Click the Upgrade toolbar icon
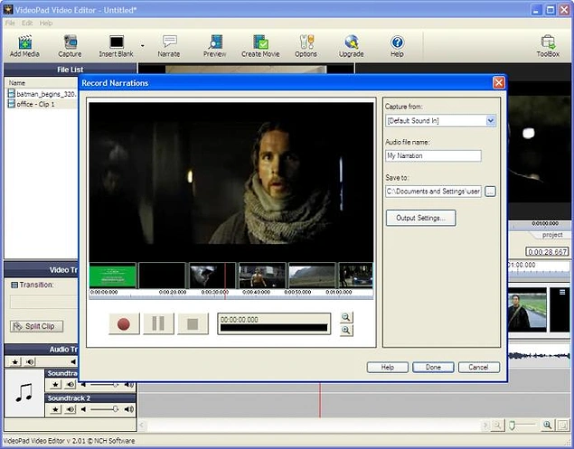 [x=351, y=46]
